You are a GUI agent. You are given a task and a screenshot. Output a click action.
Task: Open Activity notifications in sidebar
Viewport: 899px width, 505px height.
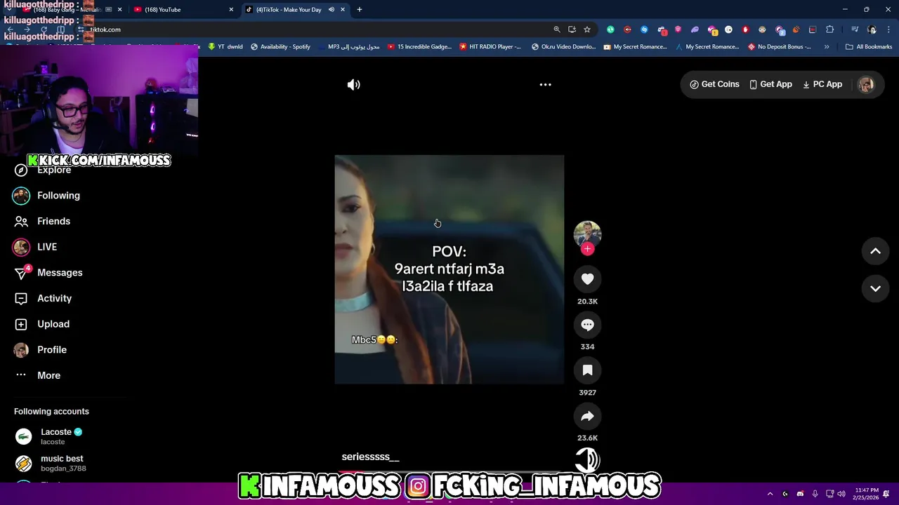tap(44, 298)
